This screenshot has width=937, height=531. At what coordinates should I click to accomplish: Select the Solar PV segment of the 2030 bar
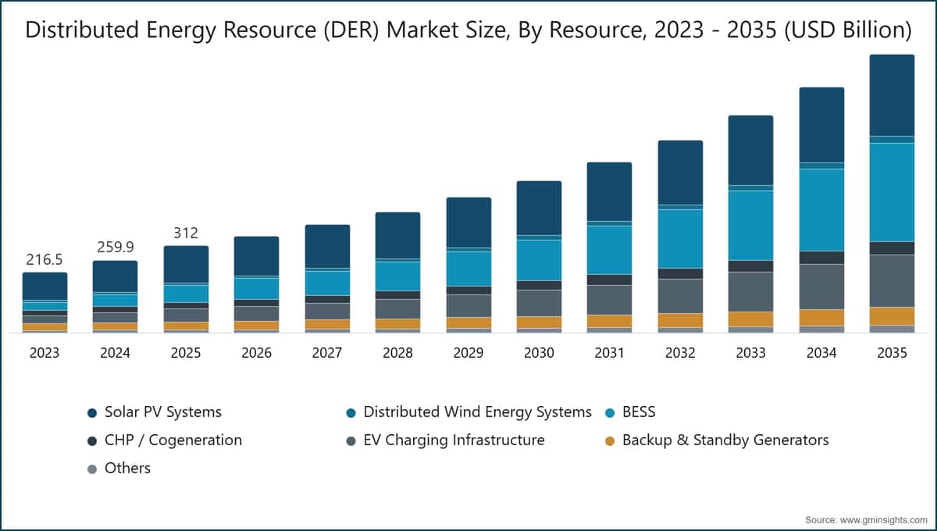point(539,208)
